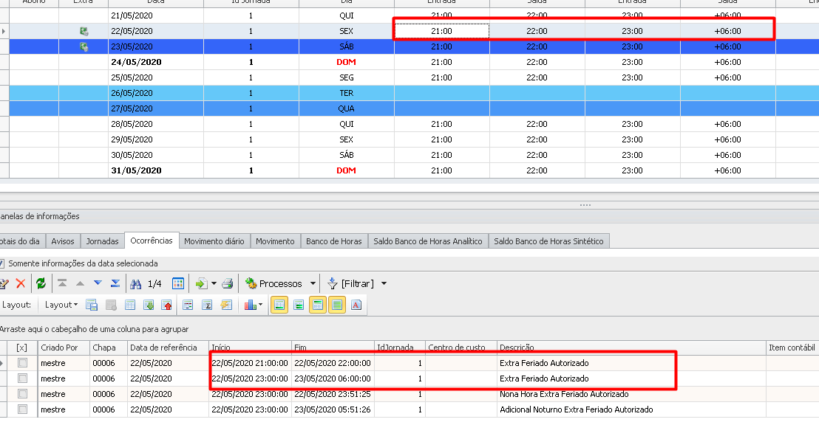Click the +06:00 cell in 28/05/2020 row

point(727,124)
